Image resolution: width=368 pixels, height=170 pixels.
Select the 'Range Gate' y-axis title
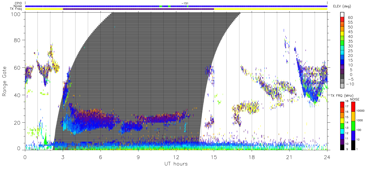click(4, 81)
